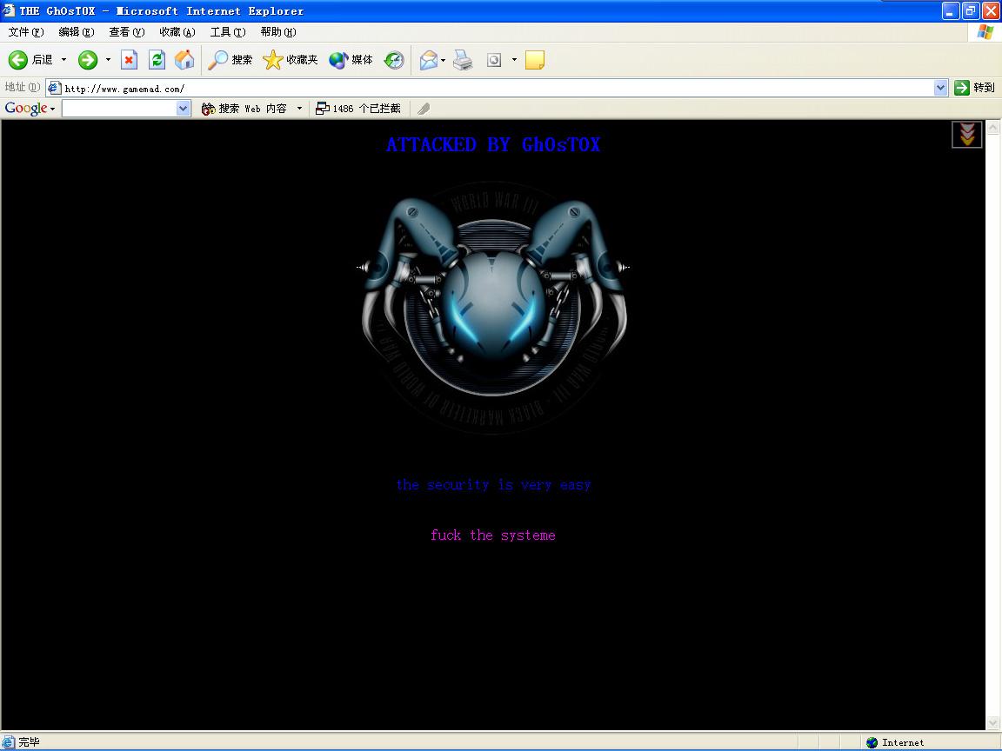
Task: Click the scrollbar down arrow
Action: coord(993,722)
